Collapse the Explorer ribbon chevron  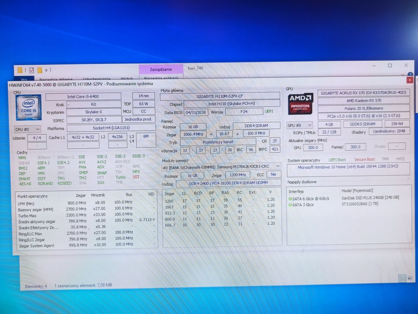[x=403, y=75]
